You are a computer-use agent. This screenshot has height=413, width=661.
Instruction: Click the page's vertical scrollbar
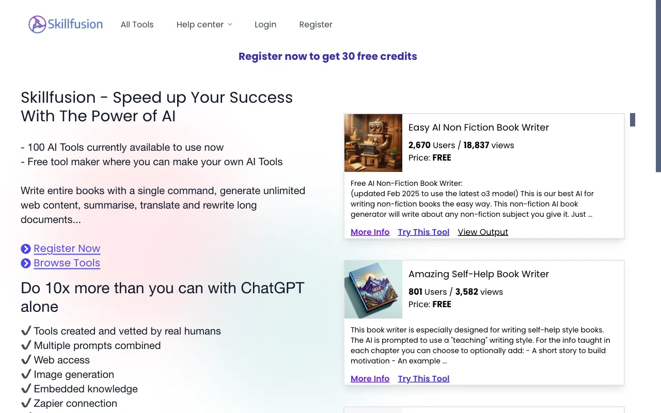tap(658, 86)
